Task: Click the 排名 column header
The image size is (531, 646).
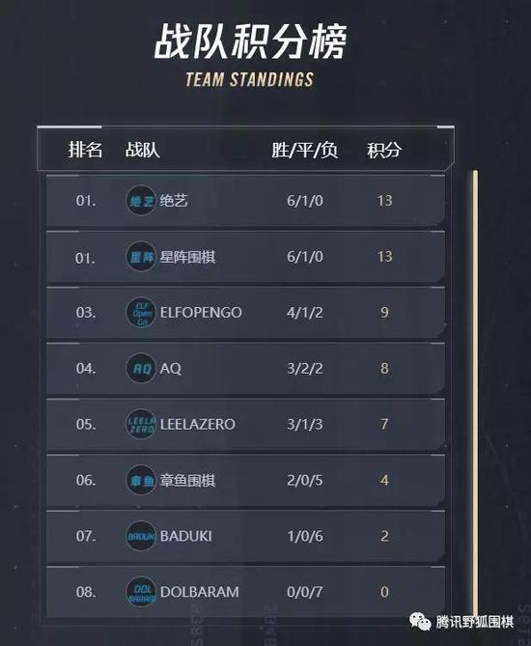Action: [x=85, y=150]
